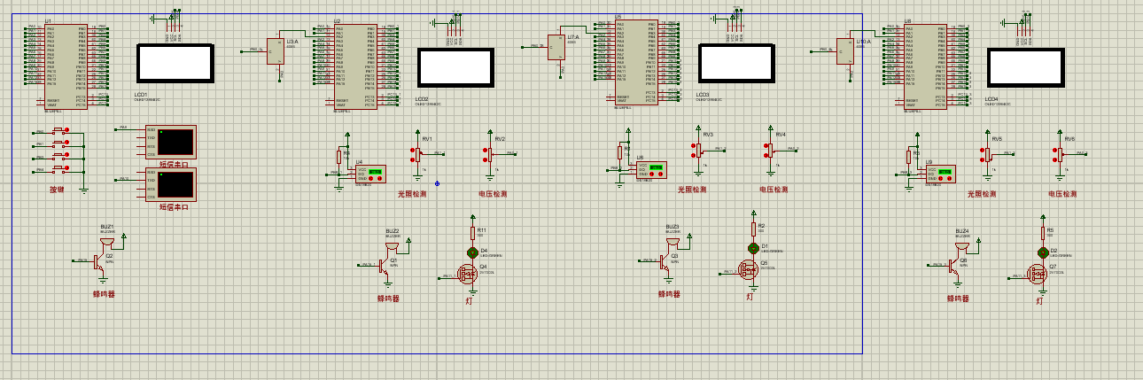Click the '光照检测' label under RV1
The image size is (1143, 380).
click(x=411, y=193)
